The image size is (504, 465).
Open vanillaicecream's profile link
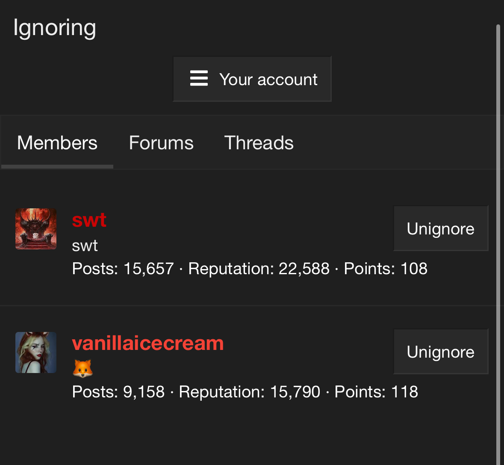point(148,343)
